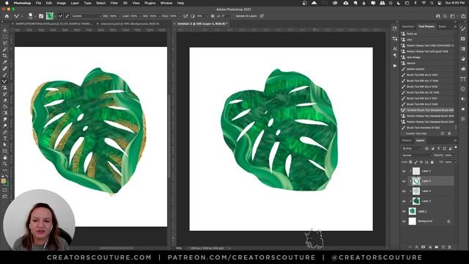This screenshot has height=264, width=469.
Task: Click Background layer thumbnail
Action: [413, 221]
